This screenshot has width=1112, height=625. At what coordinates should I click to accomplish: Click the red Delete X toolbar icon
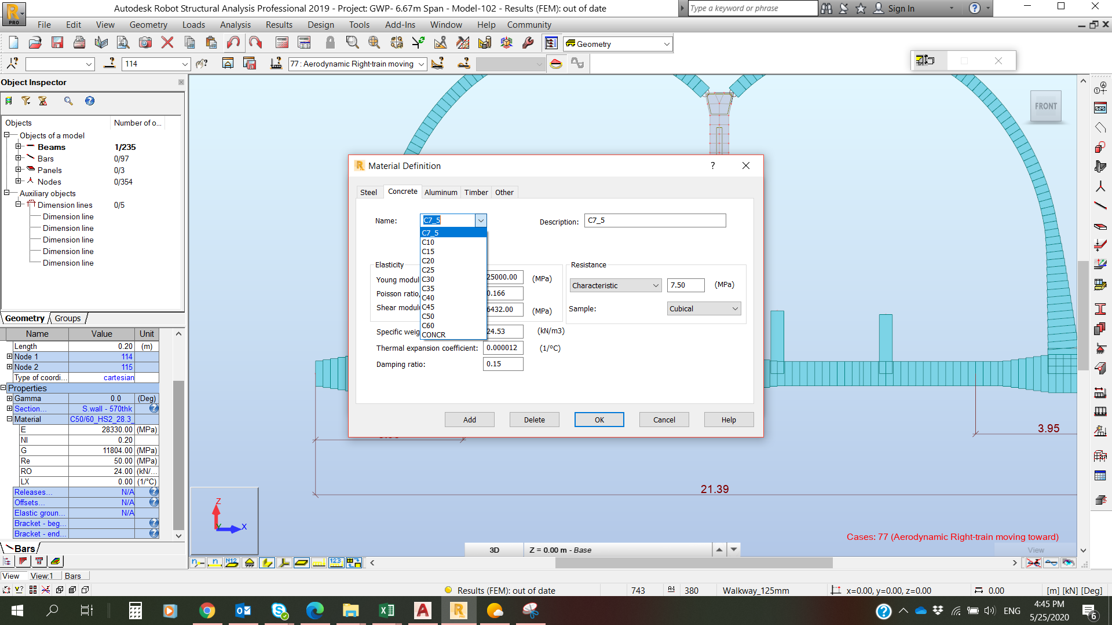(x=167, y=42)
